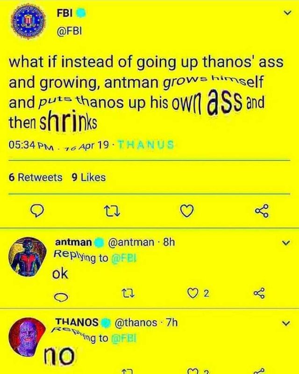This screenshot has width=299, height=374.
Task: Share the main FBI tweet
Action: pyautogui.click(x=262, y=211)
